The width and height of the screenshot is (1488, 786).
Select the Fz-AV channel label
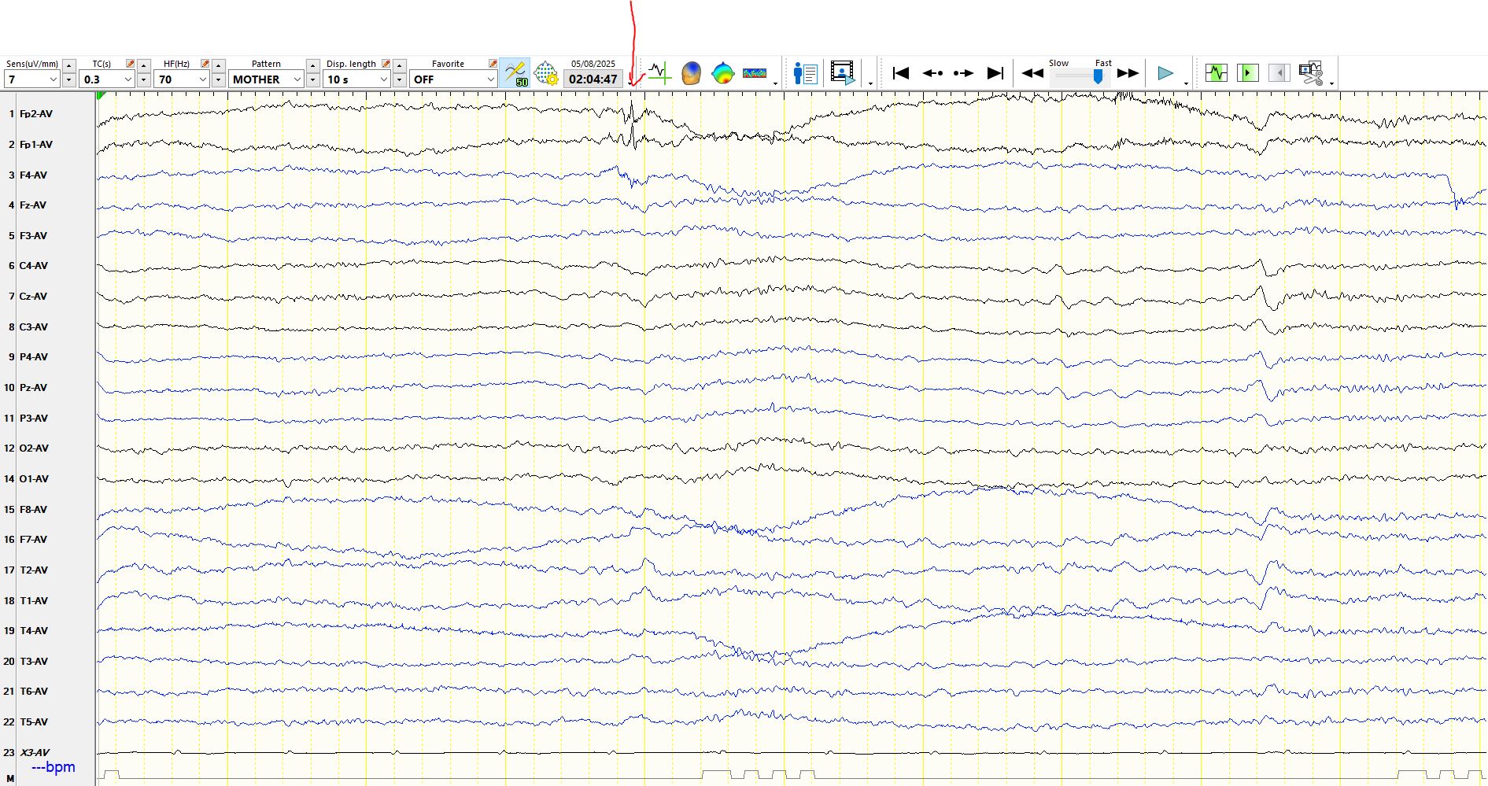tap(33, 205)
